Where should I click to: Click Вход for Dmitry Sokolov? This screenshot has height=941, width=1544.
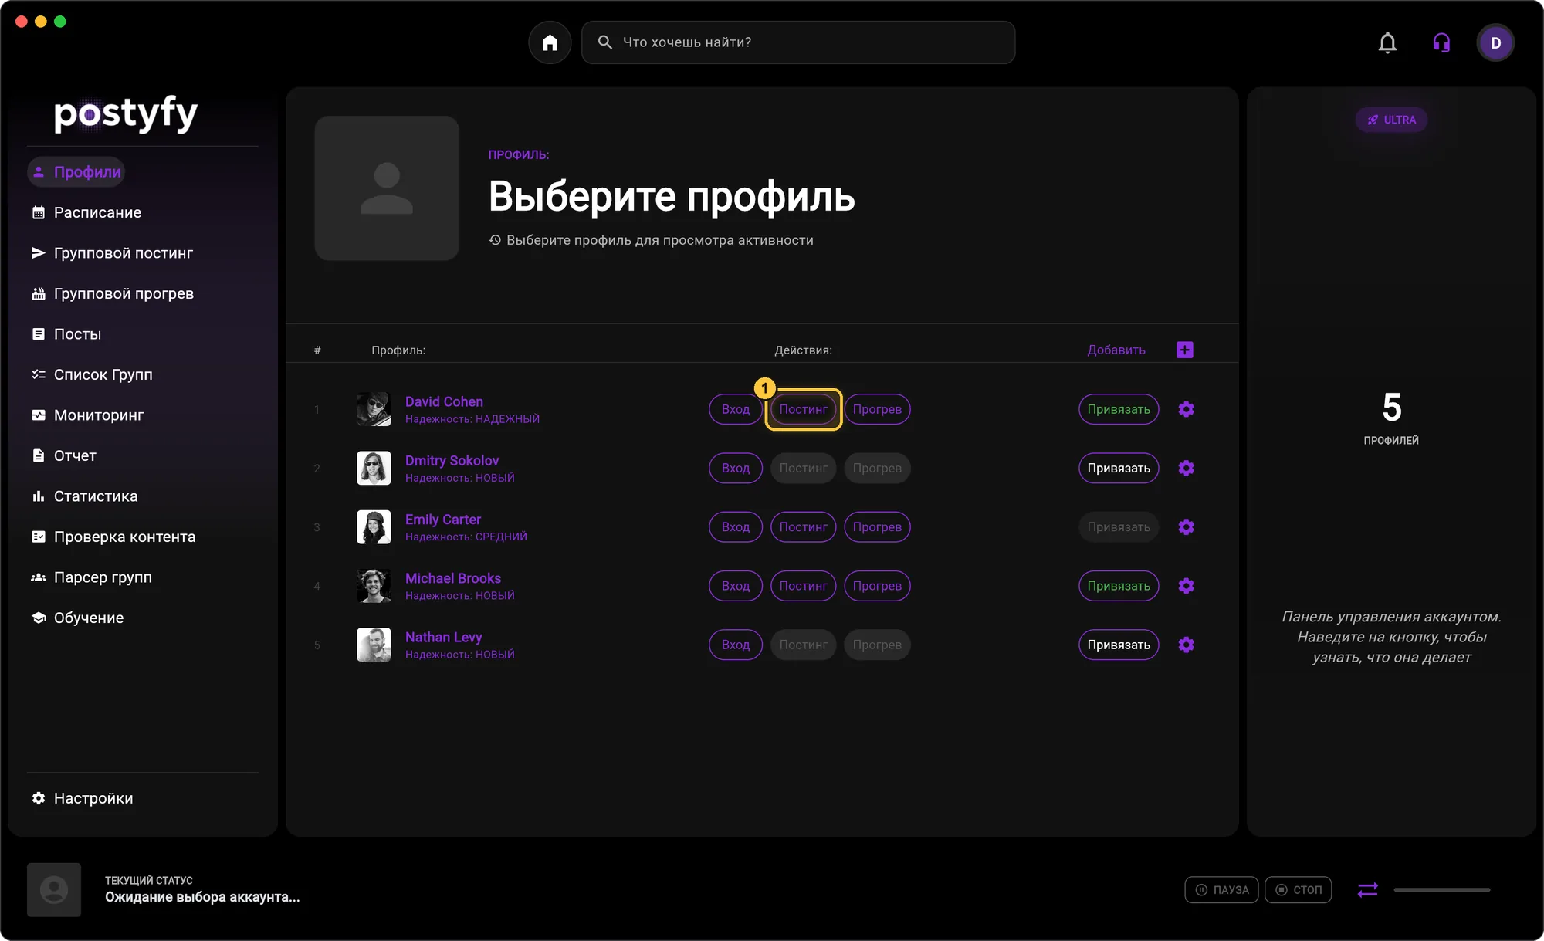(x=736, y=468)
